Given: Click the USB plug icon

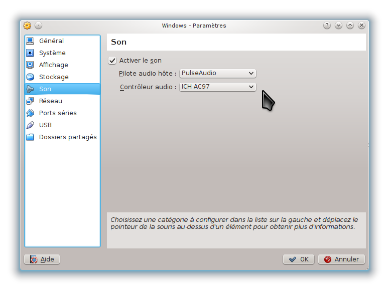Looking at the screenshot, I should click(x=30, y=125).
